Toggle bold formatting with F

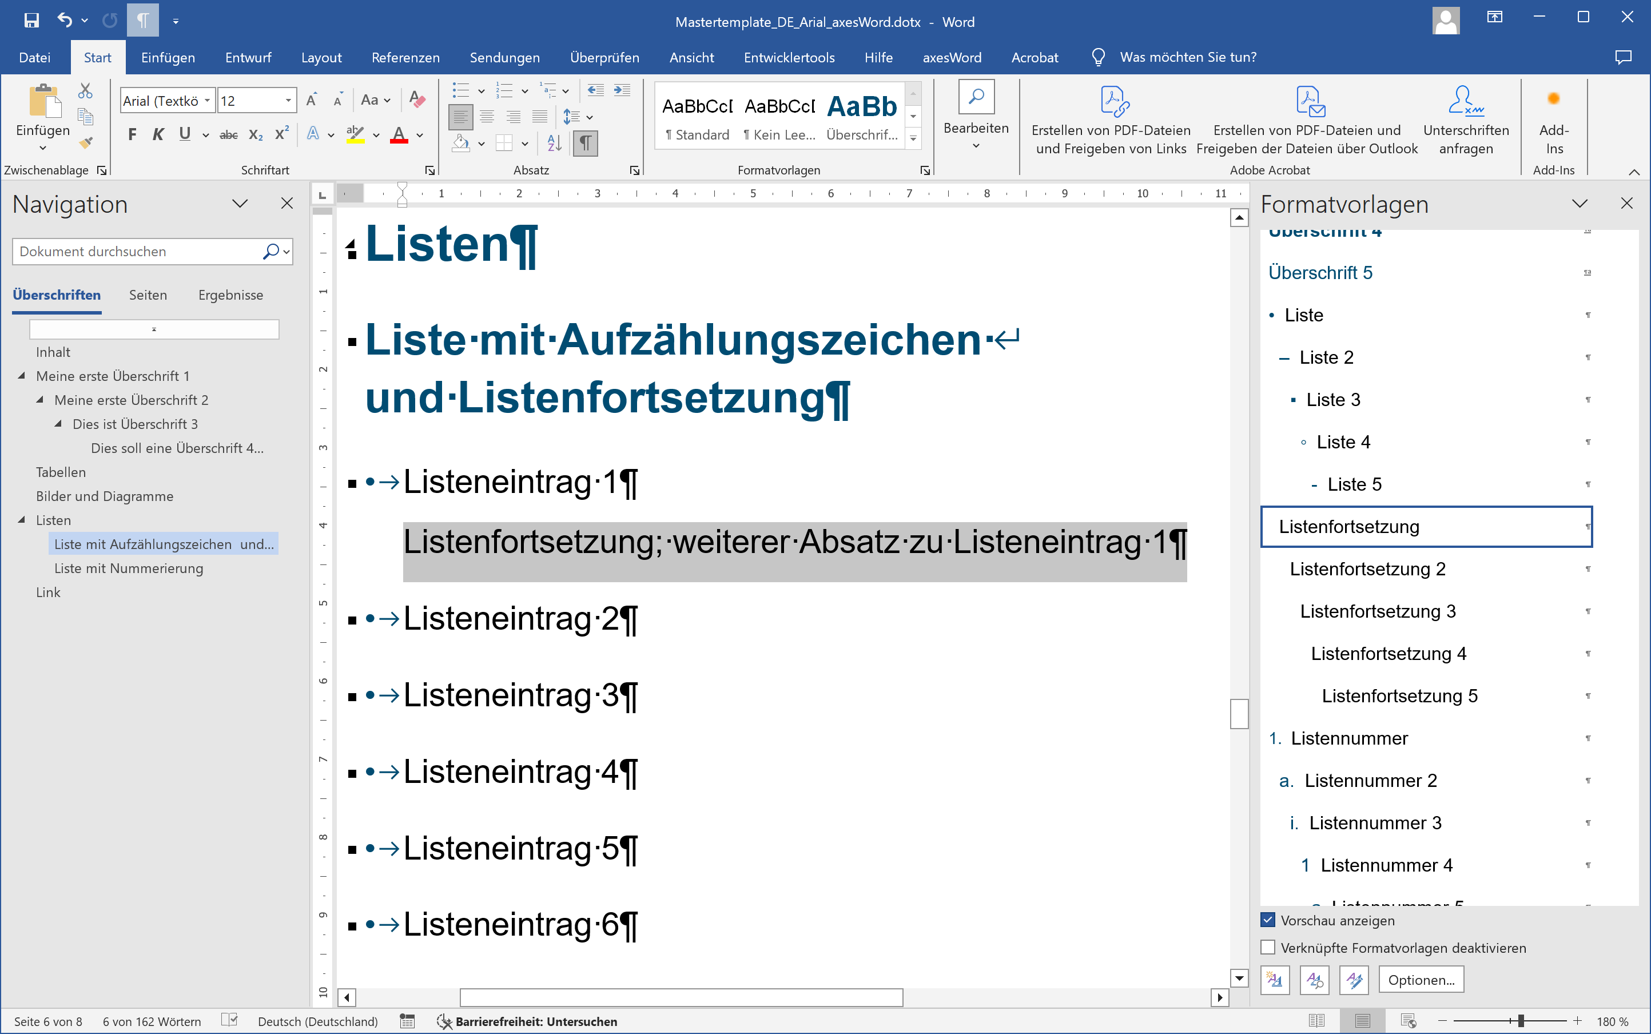(x=132, y=135)
